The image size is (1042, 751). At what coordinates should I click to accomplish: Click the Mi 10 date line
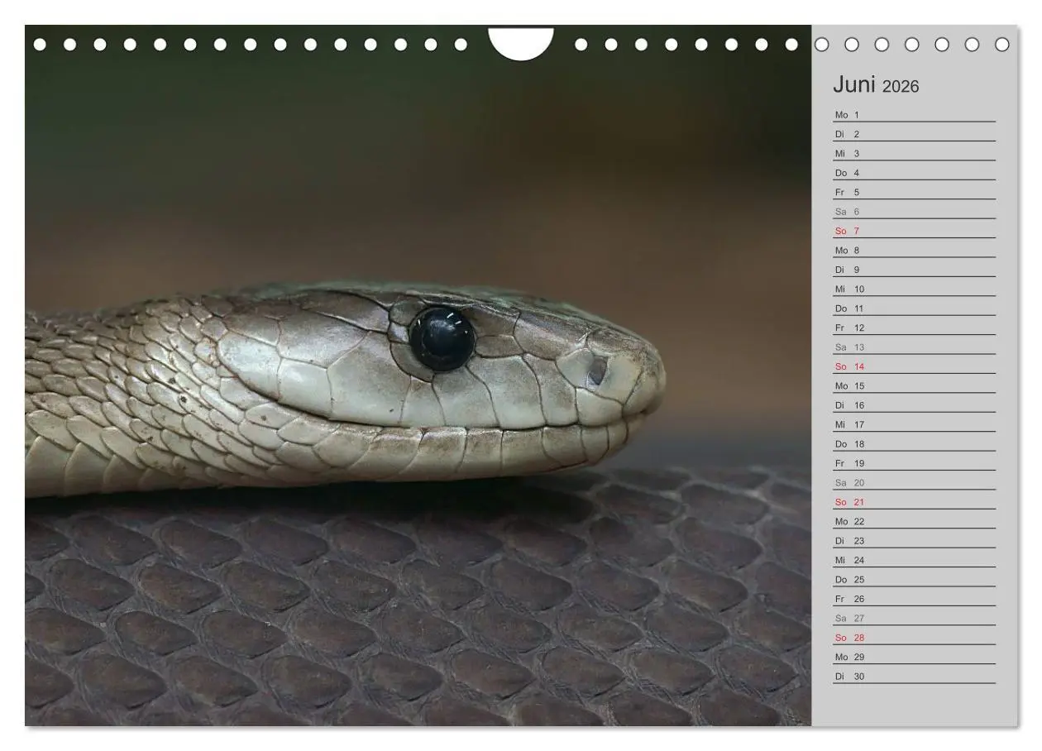[x=914, y=289]
